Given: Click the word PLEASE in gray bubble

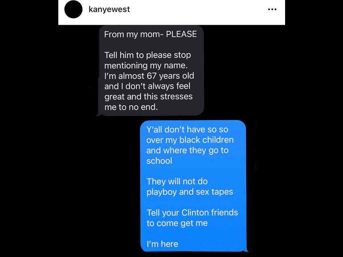Looking at the screenshot, I should [x=181, y=34].
